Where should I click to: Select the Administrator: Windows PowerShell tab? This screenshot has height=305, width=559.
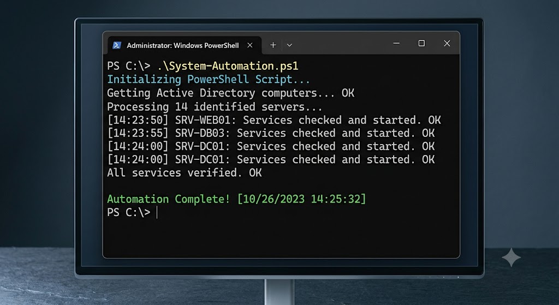click(x=185, y=45)
